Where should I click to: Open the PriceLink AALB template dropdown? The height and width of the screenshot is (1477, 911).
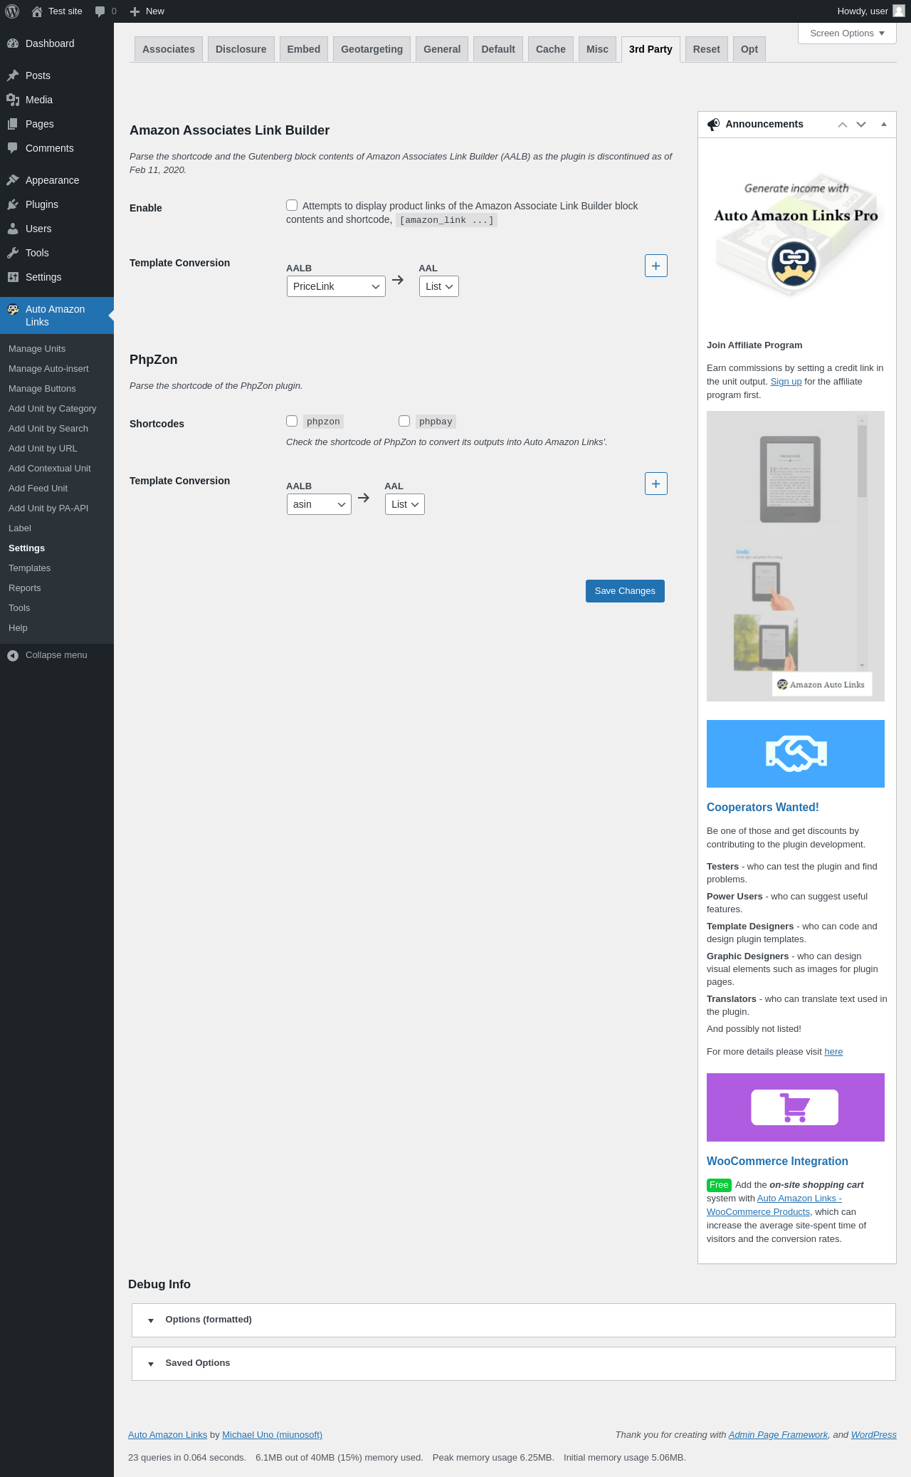pos(336,286)
